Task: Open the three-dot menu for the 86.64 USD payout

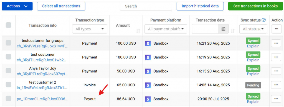Action: click(x=276, y=99)
